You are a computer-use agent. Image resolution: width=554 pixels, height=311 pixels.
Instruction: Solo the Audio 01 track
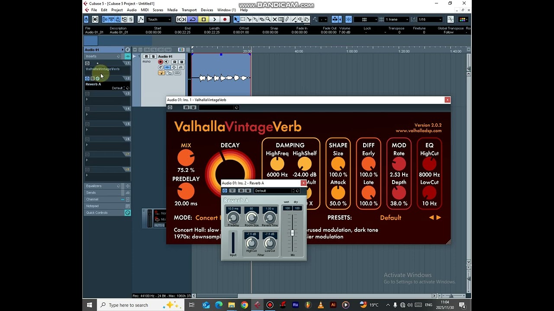click(x=153, y=57)
